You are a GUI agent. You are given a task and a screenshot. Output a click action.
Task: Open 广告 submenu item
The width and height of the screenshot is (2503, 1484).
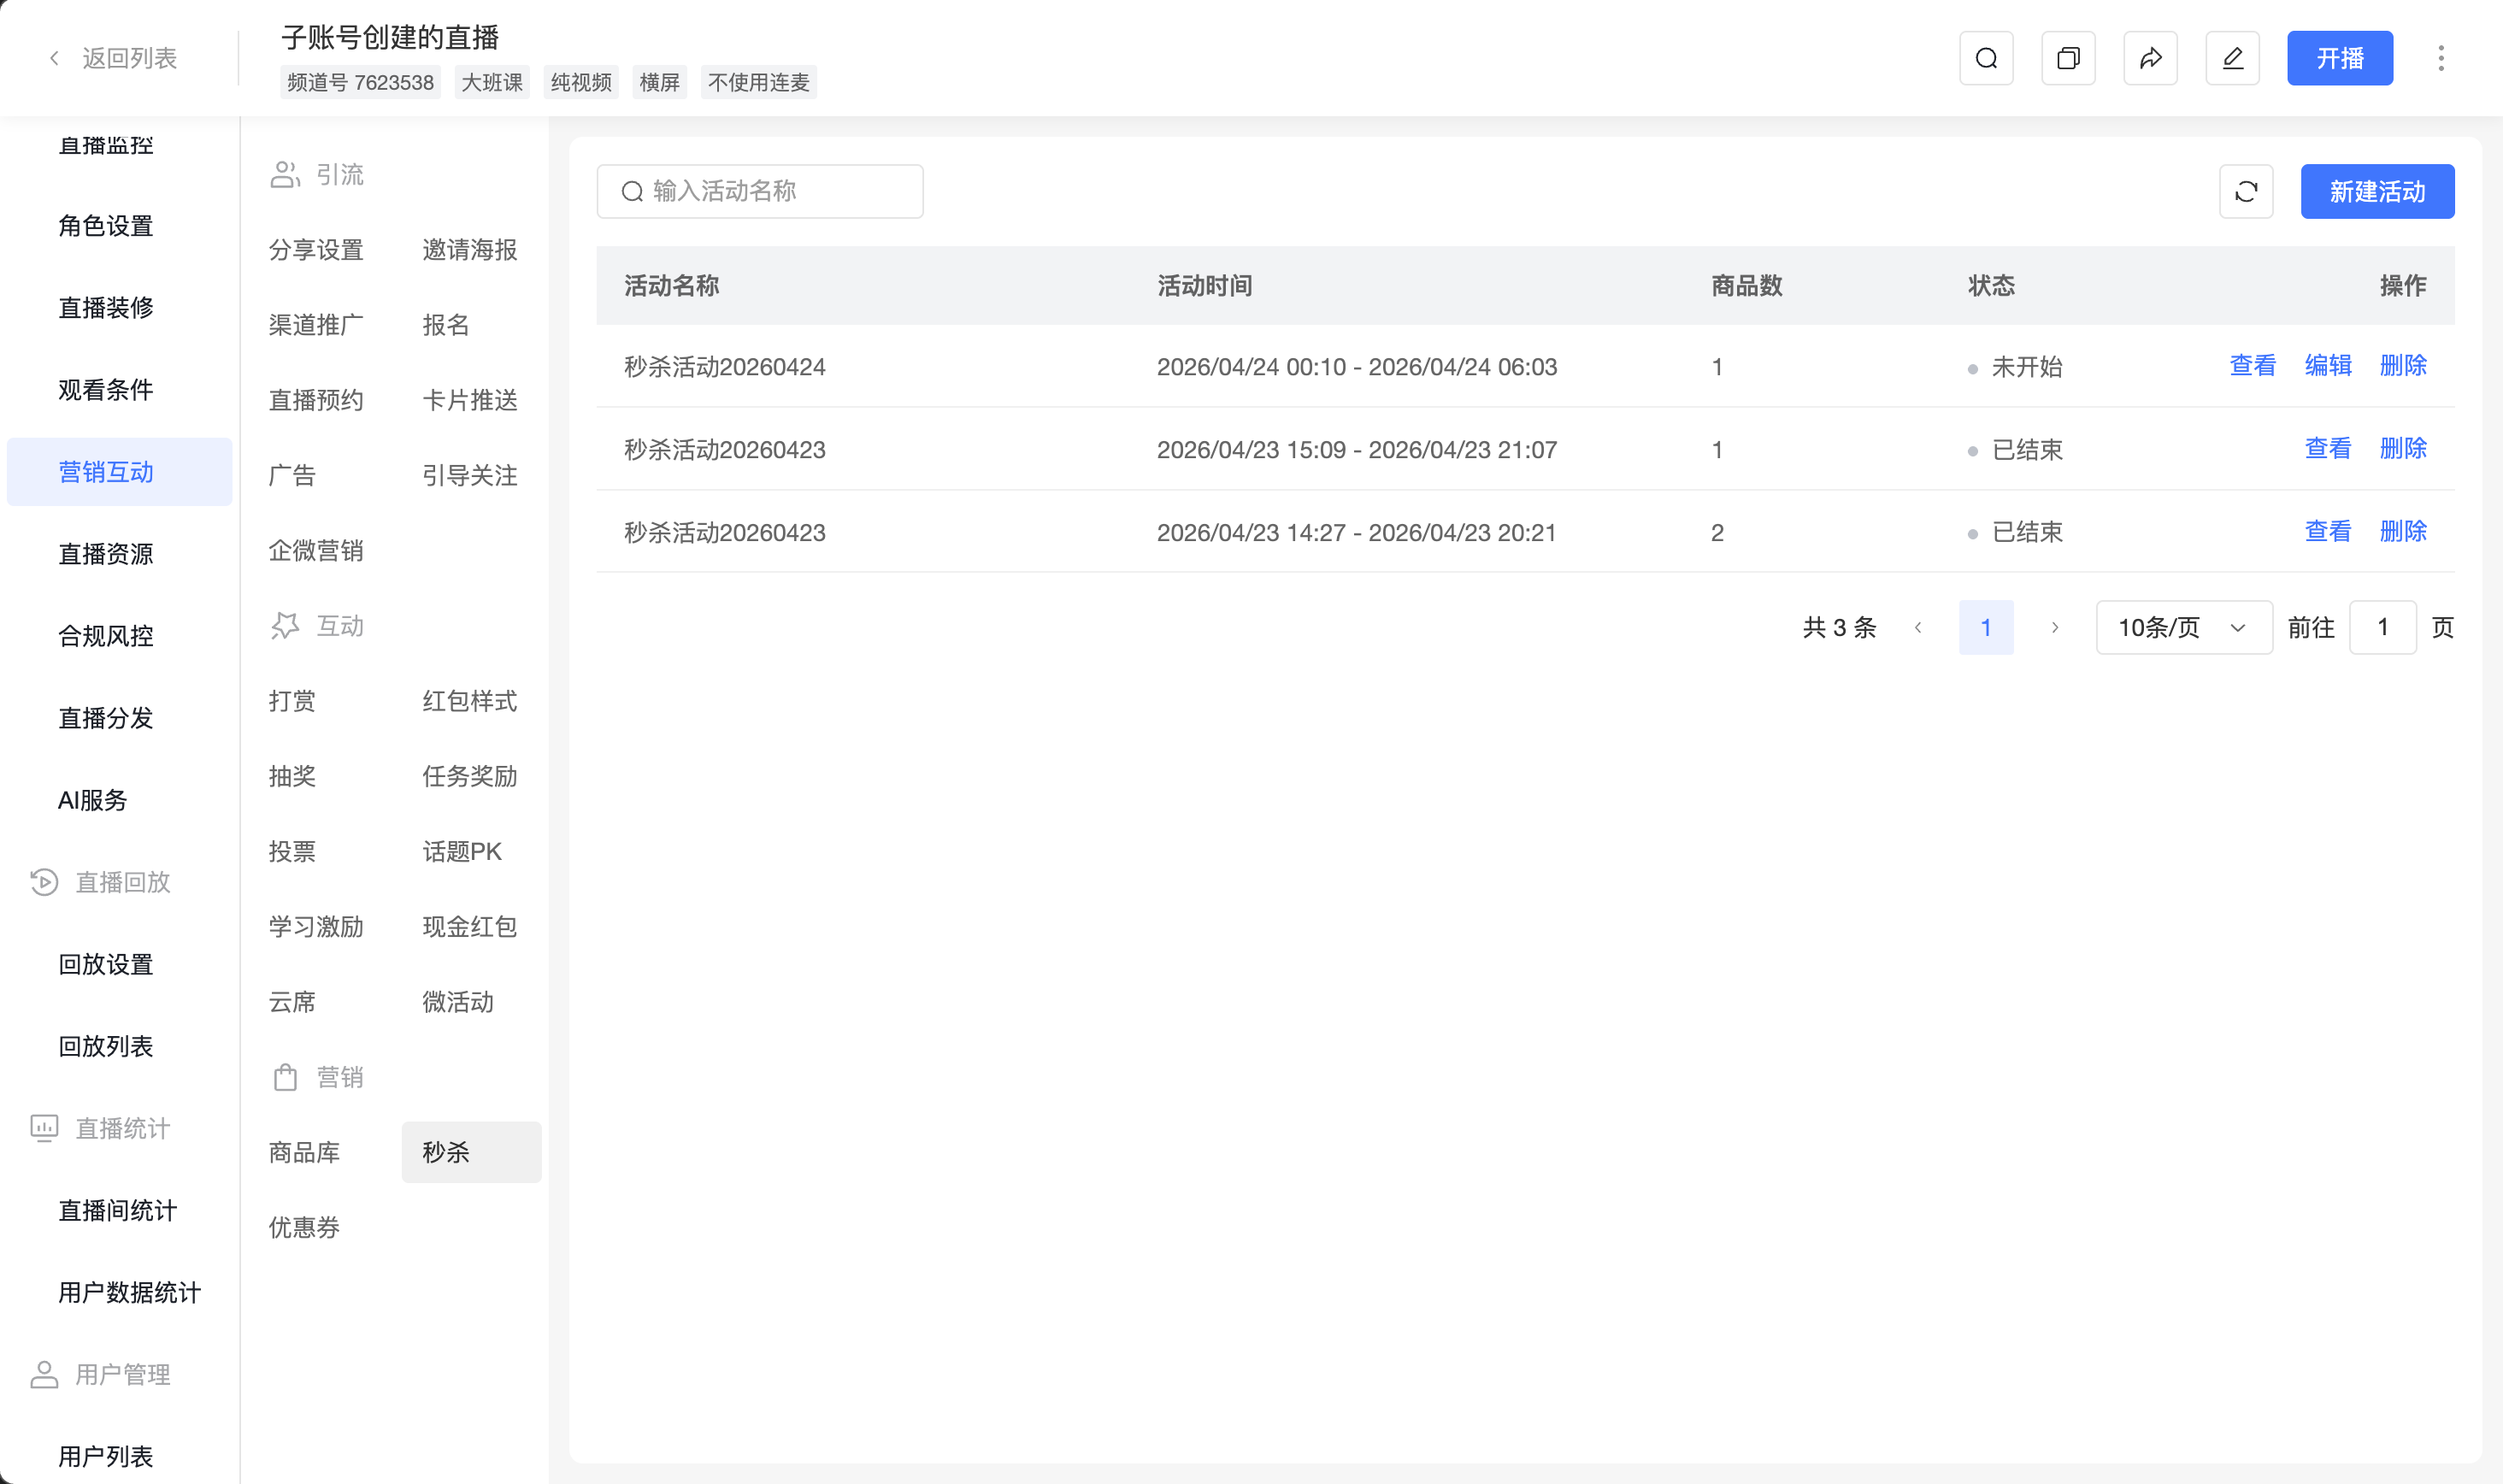[x=292, y=475]
